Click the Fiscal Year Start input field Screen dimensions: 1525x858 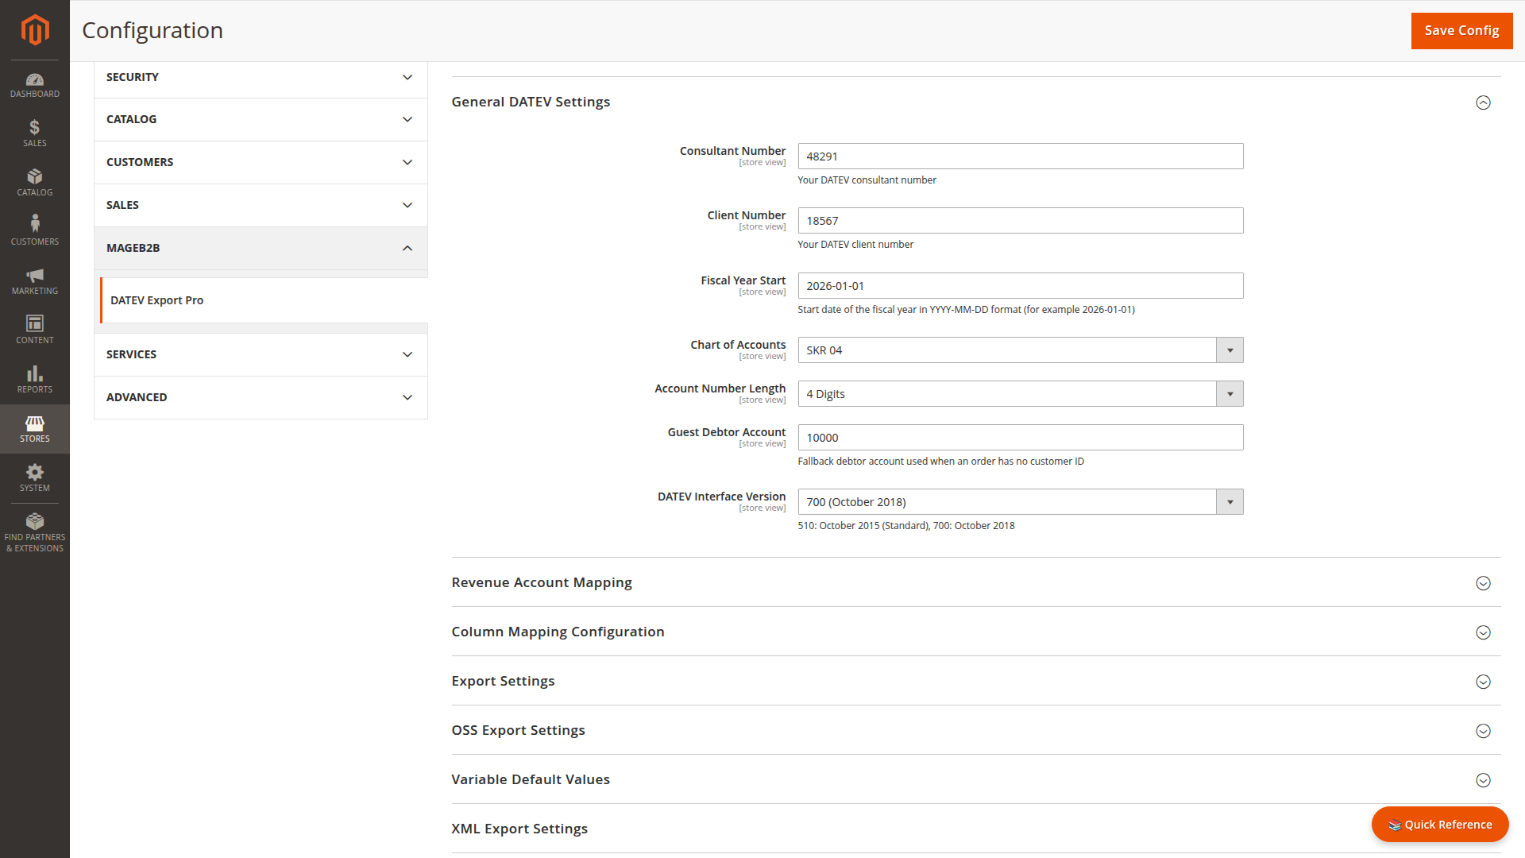pos(1021,286)
